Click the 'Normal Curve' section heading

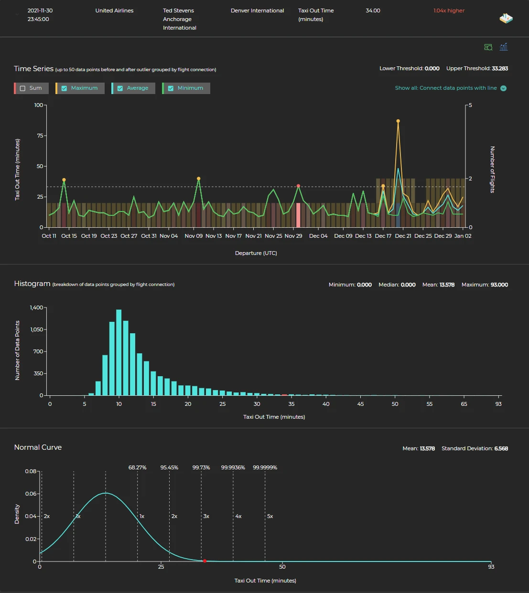tap(38, 447)
